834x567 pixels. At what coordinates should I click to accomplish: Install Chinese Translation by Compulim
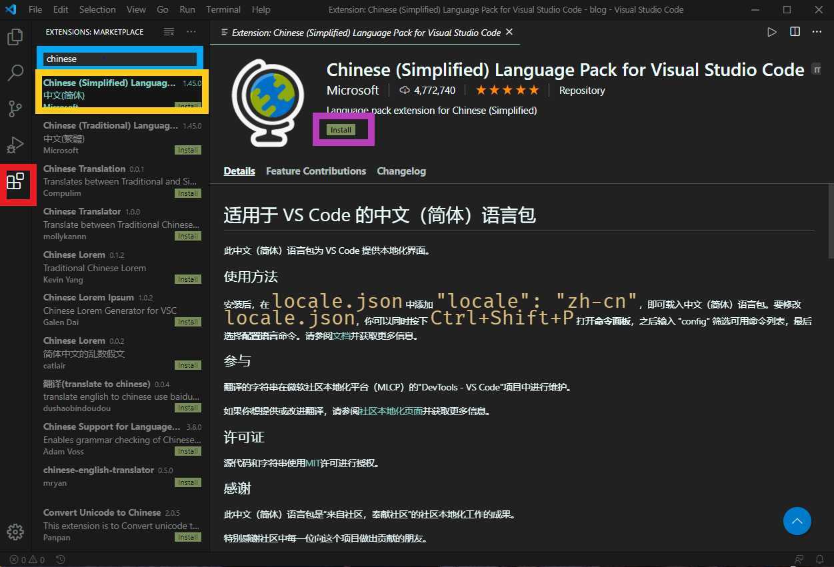pyautogui.click(x=187, y=193)
